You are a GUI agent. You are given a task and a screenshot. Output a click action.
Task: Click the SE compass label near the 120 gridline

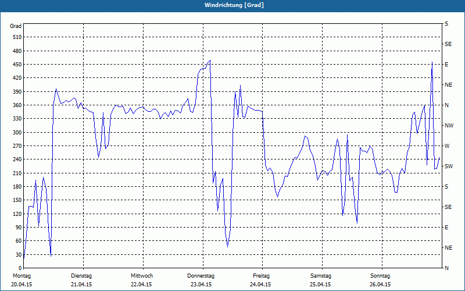448,207
